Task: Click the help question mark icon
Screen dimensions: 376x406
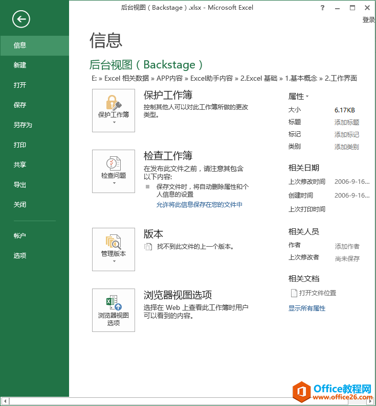Action: [322, 8]
